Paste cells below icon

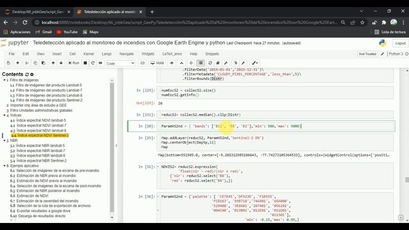(43, 63)
